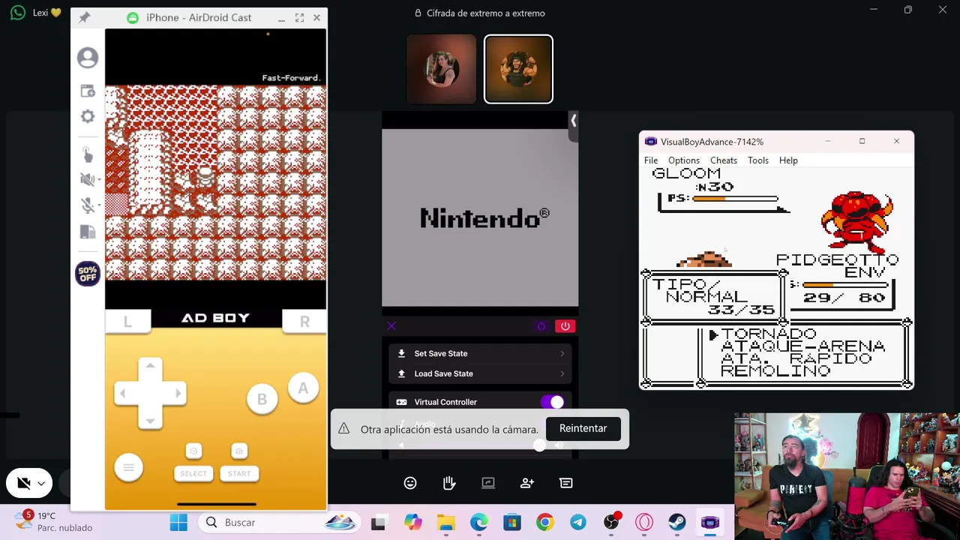Open the emoji reactions button
This screenshot has width=960, height=540.
click(x=410, y=483)
